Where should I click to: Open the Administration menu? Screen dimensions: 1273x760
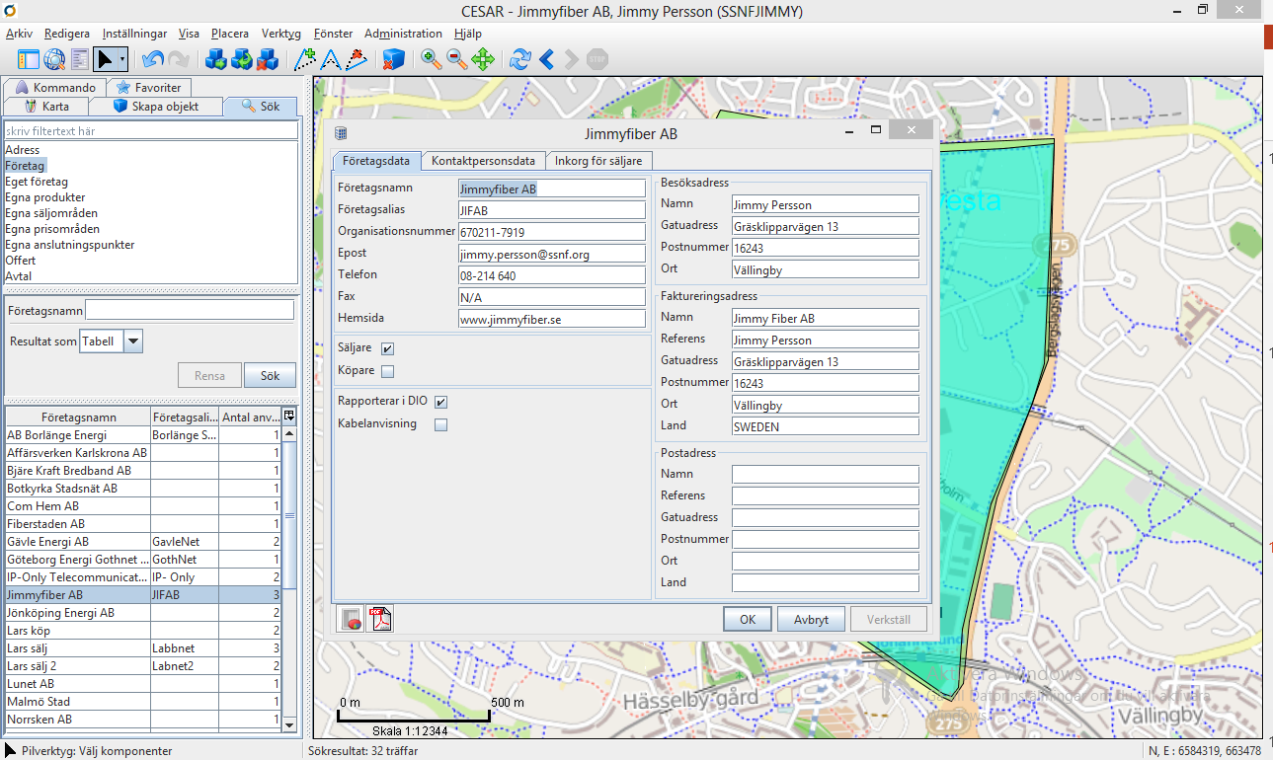403,34
